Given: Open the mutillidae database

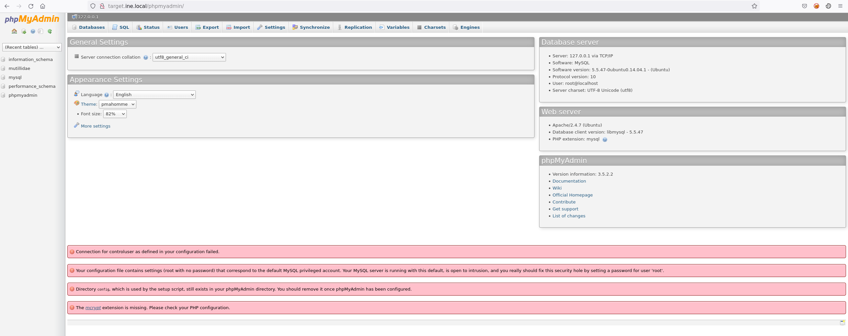Looking at the screenshot, I should (x=19, y=69).
